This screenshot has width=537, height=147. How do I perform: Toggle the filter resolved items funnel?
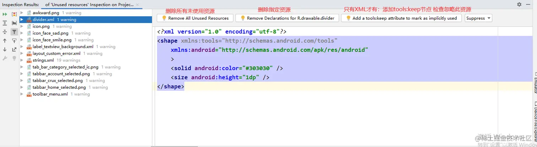tap(14, 32)
